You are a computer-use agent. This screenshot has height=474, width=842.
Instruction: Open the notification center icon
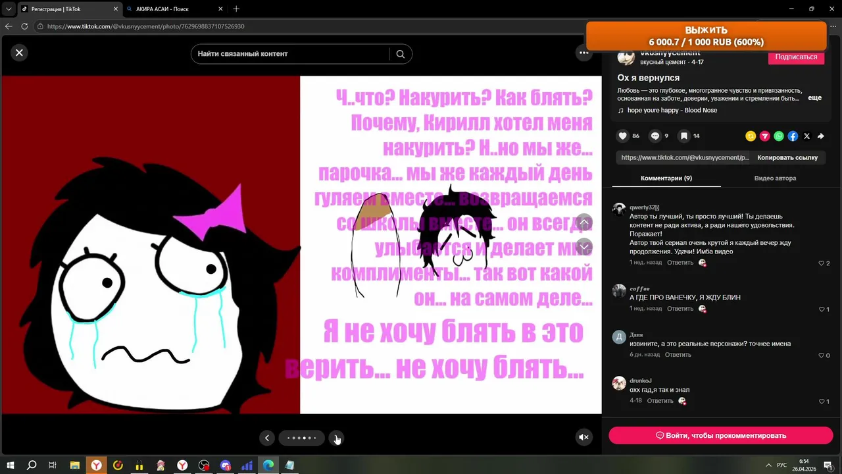coord(828,465)
